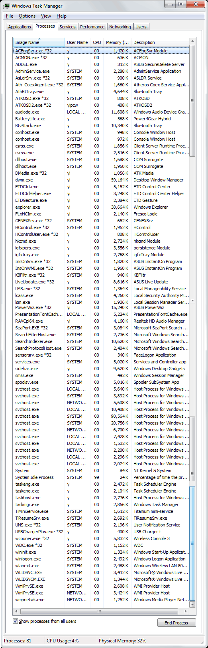Click the horizontal scrollbar thumb
The height and width of the screenshot is (648, 208).
[x=99, y=611]
